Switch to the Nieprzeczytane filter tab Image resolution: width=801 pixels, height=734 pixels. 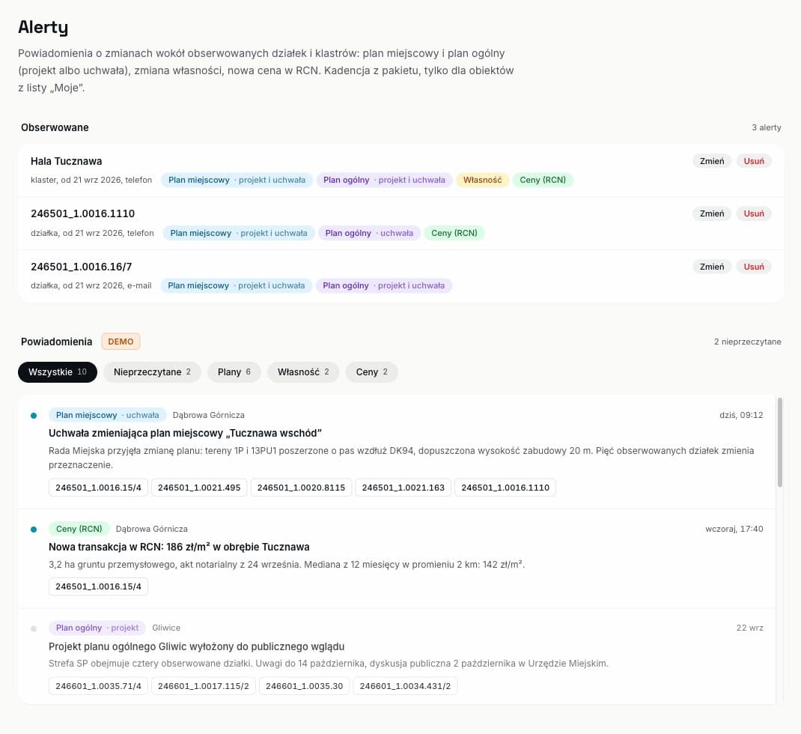click(x=152, y=372)
